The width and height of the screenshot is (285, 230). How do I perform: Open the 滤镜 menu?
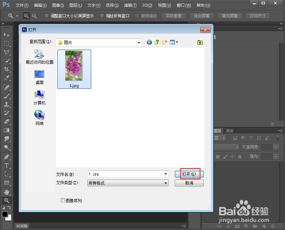tap(130, 5)
